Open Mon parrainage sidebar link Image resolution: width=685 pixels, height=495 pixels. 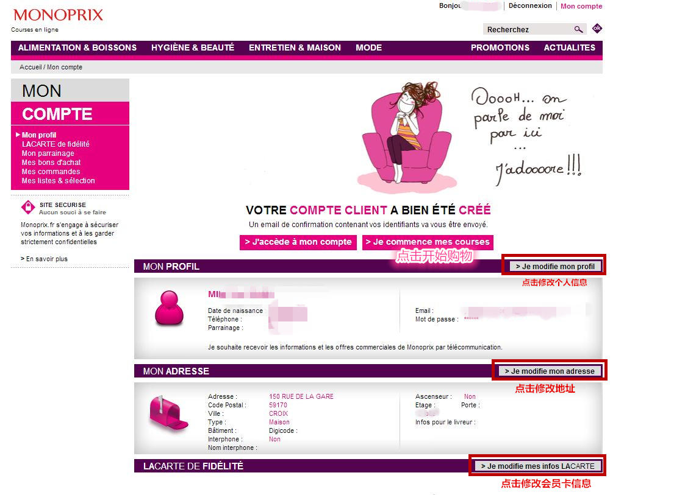48,153
